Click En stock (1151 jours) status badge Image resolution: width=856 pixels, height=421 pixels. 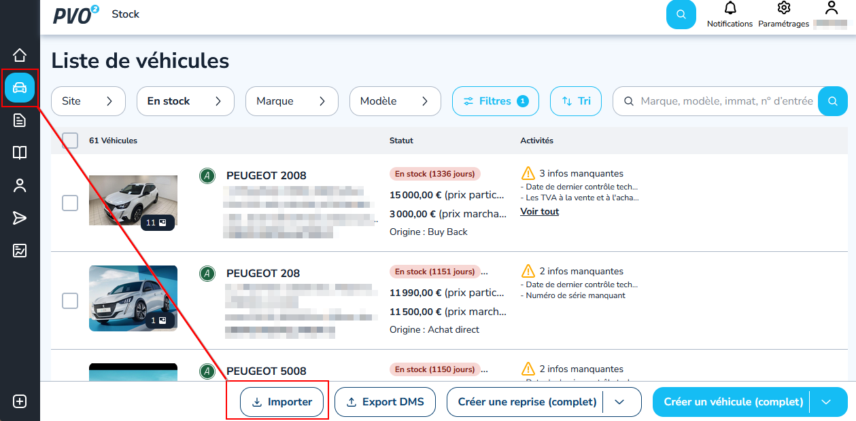[435, 272]
